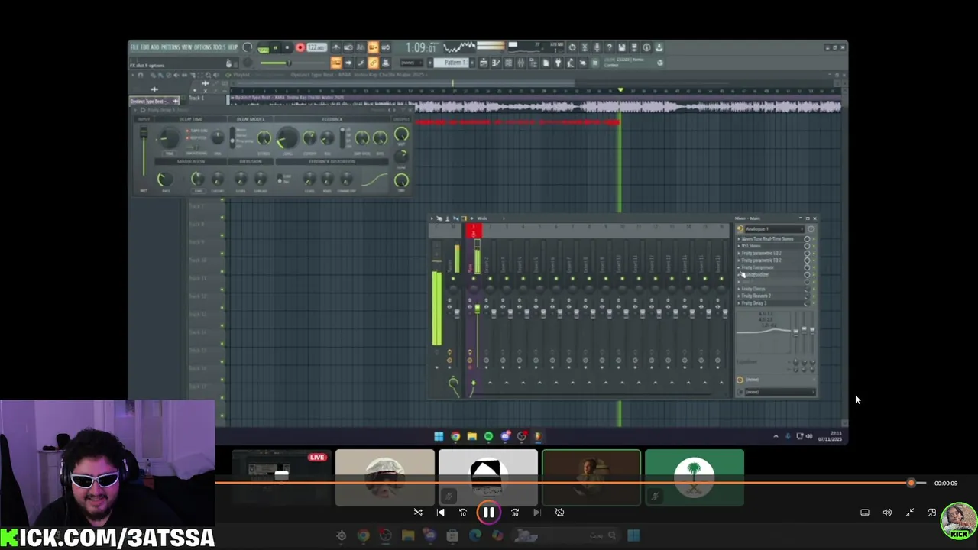This screenshot has height=550, width=978.
Task: Click the microphone audio recording icon
Action: pyautogui.click(x=597, y=47)
